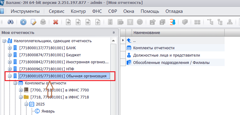Open the Инструменты menu
Viewport: 240px width, 115px height.
(25, 11)
